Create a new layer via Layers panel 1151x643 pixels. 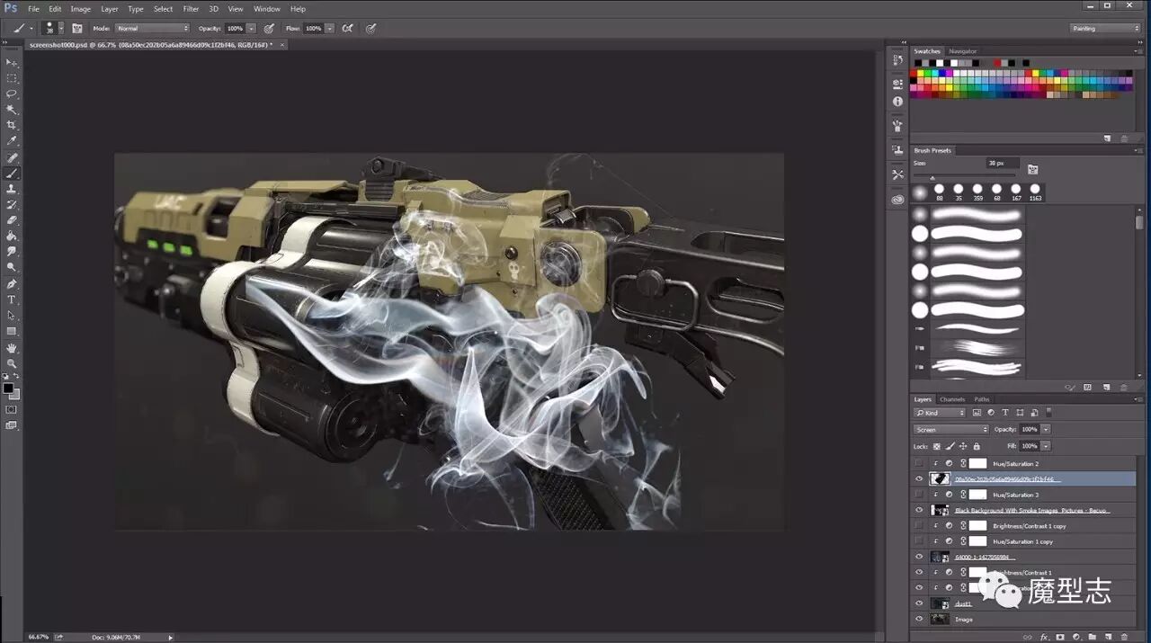[x=1108, y=637]
